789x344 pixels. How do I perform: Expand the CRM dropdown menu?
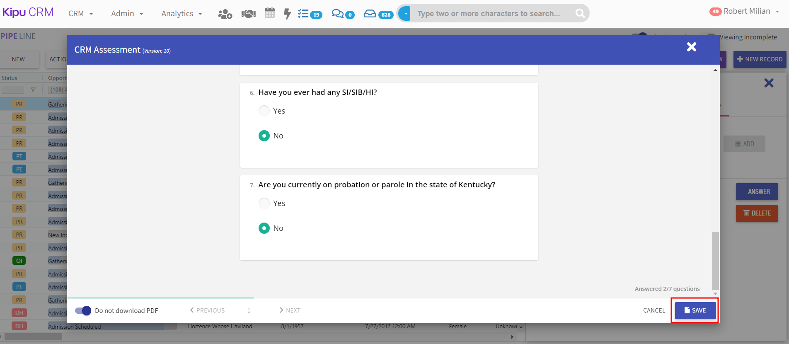[80, 14]
